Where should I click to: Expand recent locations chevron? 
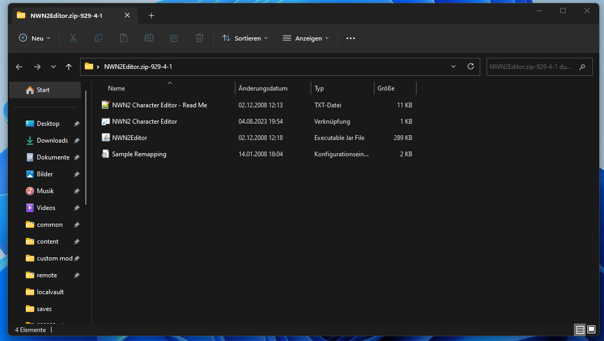tap(53, 67)
